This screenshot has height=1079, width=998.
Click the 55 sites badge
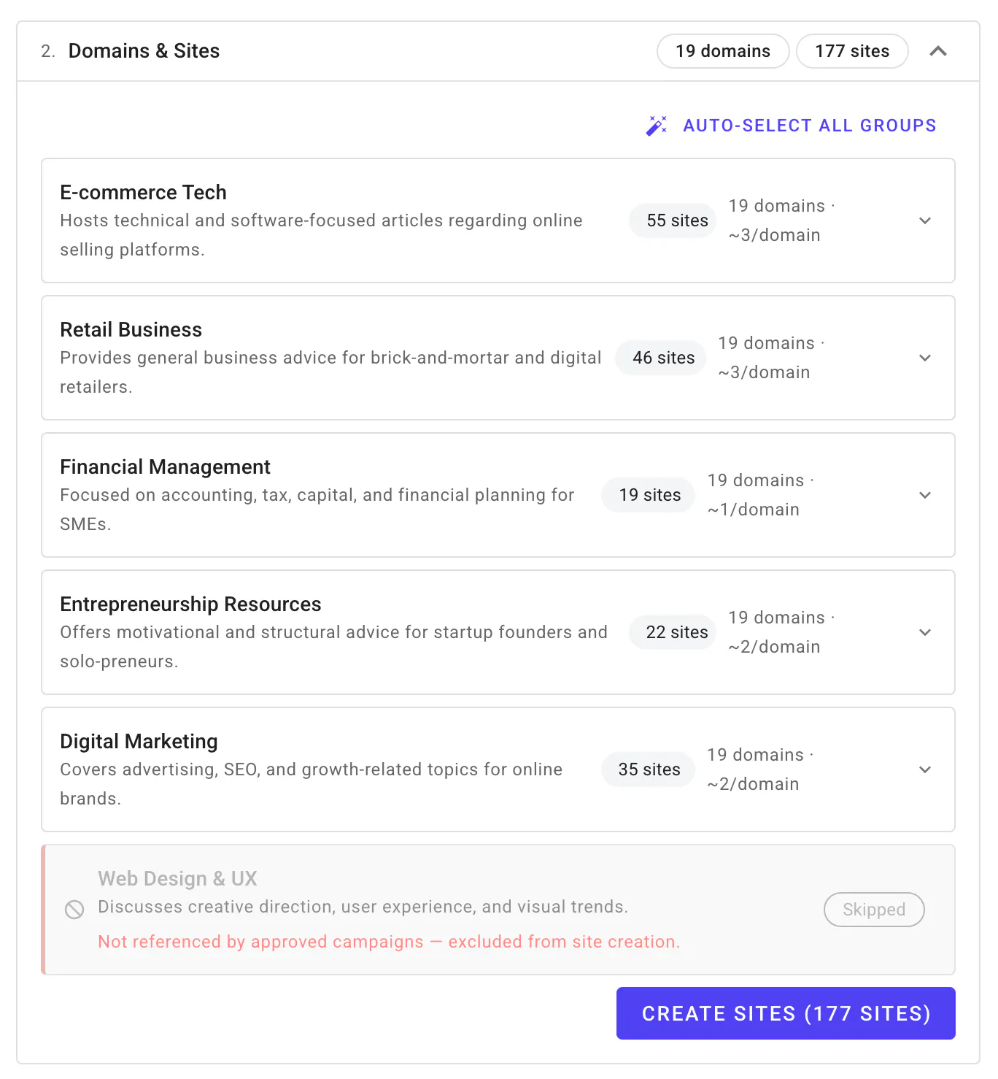(x=677, y=220)
